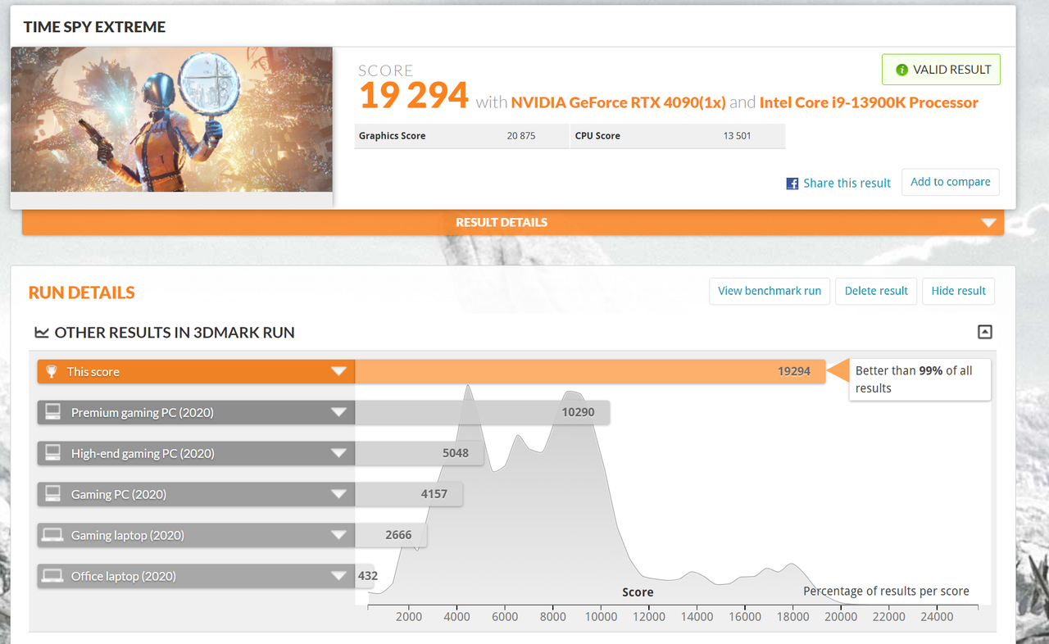Click the Time Spy Extreme benchmark thumbnail
Screen dimensions: 1049x644
171,120
